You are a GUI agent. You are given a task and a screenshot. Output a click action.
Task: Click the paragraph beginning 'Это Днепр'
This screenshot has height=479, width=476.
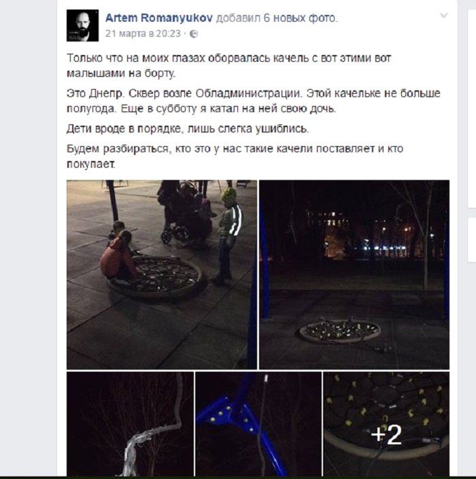coord(254,101)
